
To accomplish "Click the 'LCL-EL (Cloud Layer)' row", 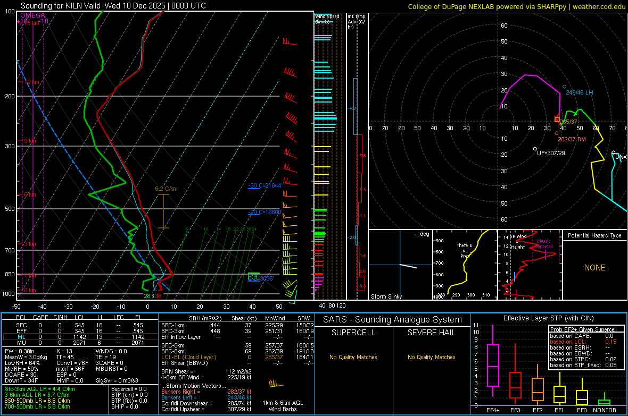I will point(237,357).
